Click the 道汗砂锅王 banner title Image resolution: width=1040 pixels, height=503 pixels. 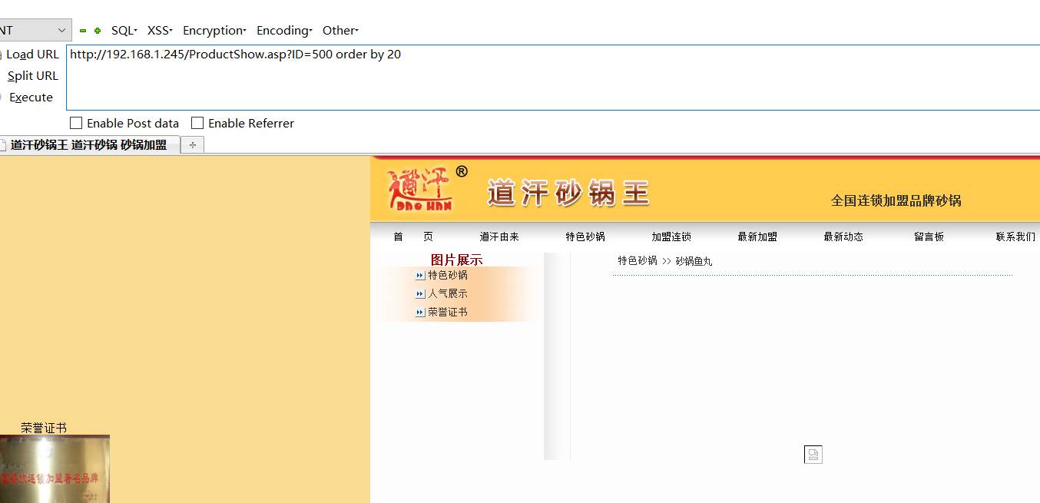click(568, 194)
